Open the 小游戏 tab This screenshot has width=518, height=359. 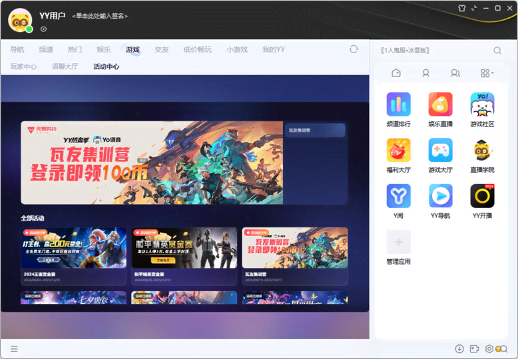tap(237, 49)
